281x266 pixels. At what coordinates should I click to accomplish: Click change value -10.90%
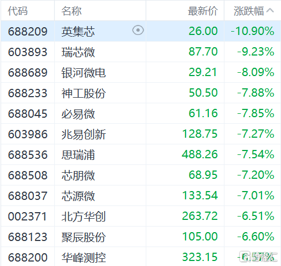pos(252,31)
